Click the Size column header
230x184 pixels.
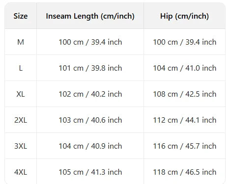click(x=21, y=16)
